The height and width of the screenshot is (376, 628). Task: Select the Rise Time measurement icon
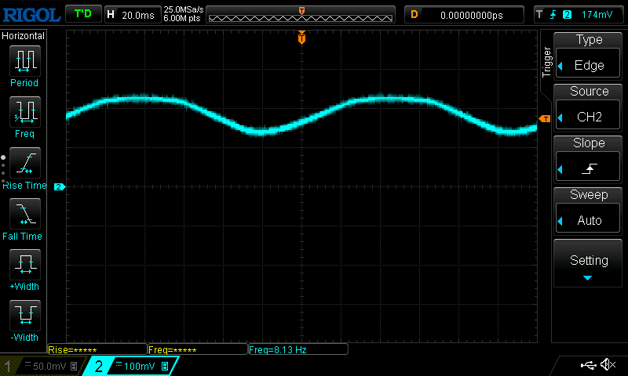[x=24, y=164]
